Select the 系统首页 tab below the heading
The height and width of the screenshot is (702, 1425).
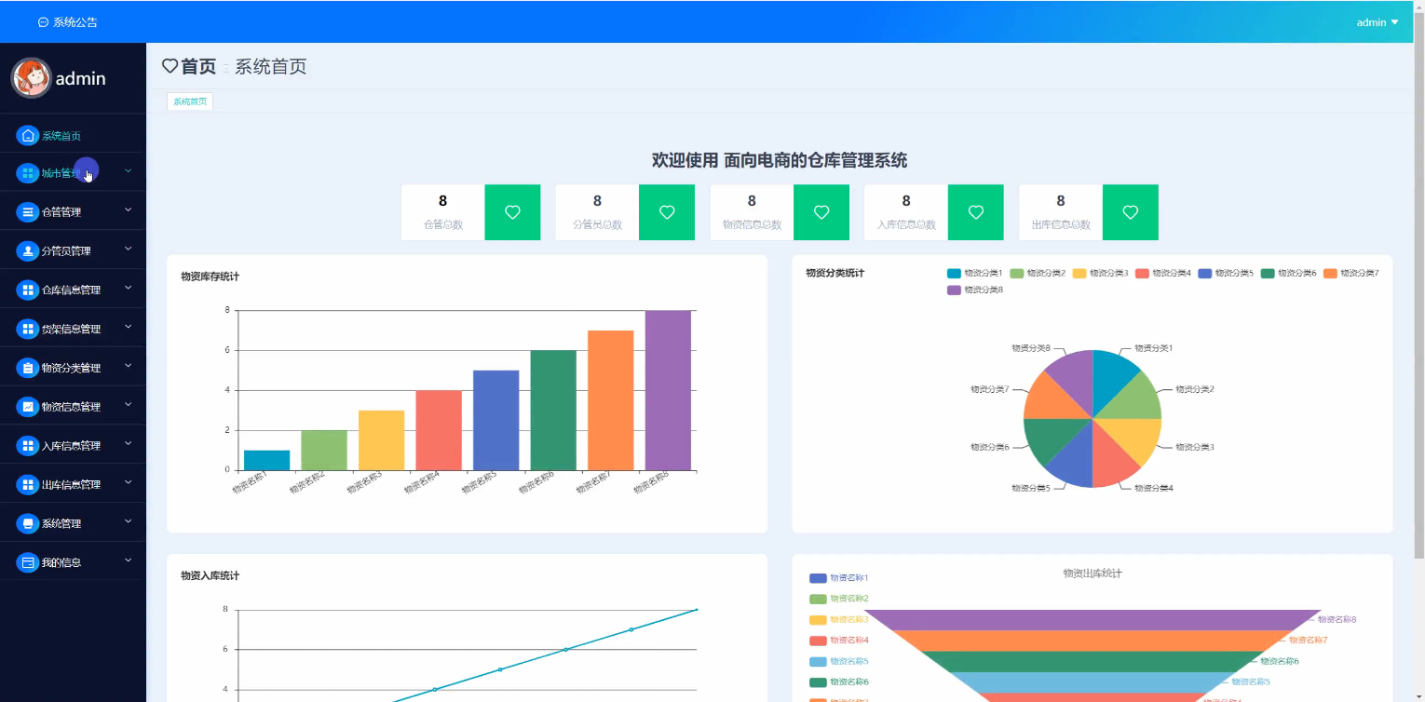(x=190, y=101)
